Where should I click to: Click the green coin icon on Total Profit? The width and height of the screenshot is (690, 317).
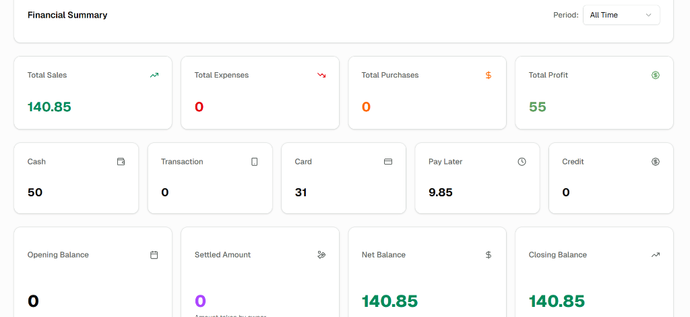pos(655,76)
